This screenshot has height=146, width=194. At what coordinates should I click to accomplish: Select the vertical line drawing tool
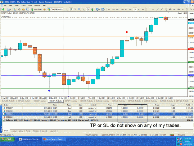pyautogui.click(x=149, y=9)
